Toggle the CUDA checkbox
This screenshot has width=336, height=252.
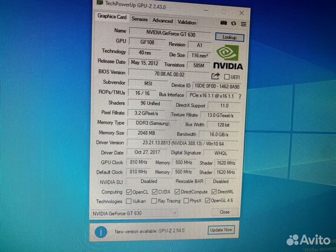154,192
